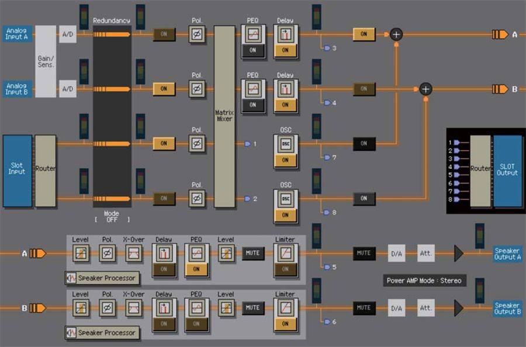Toggle the MUTE in Speaker B processor
This screenshot has width=526, height=347.
tap(252, 307)
